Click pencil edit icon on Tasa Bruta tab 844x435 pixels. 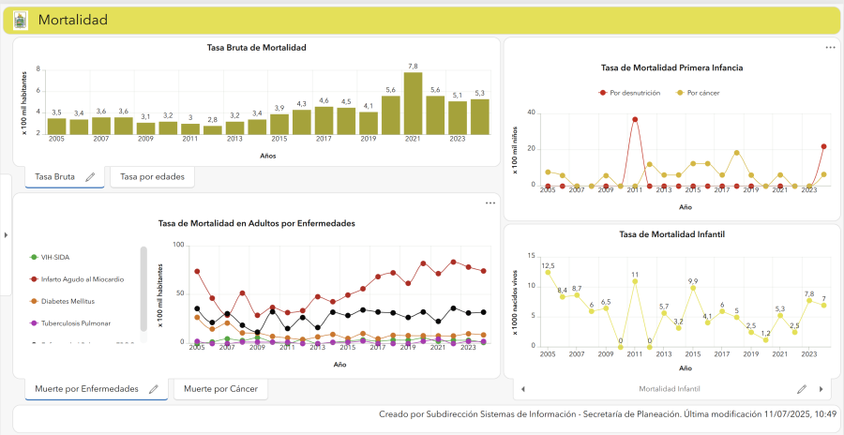[x=90, y=176]
